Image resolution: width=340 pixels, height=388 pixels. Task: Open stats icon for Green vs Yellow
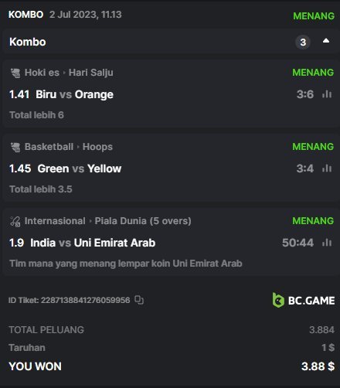[x=327, y=168]
